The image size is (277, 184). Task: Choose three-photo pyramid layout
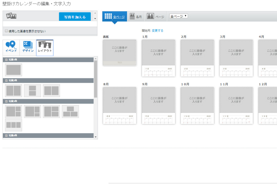(70, 112)
